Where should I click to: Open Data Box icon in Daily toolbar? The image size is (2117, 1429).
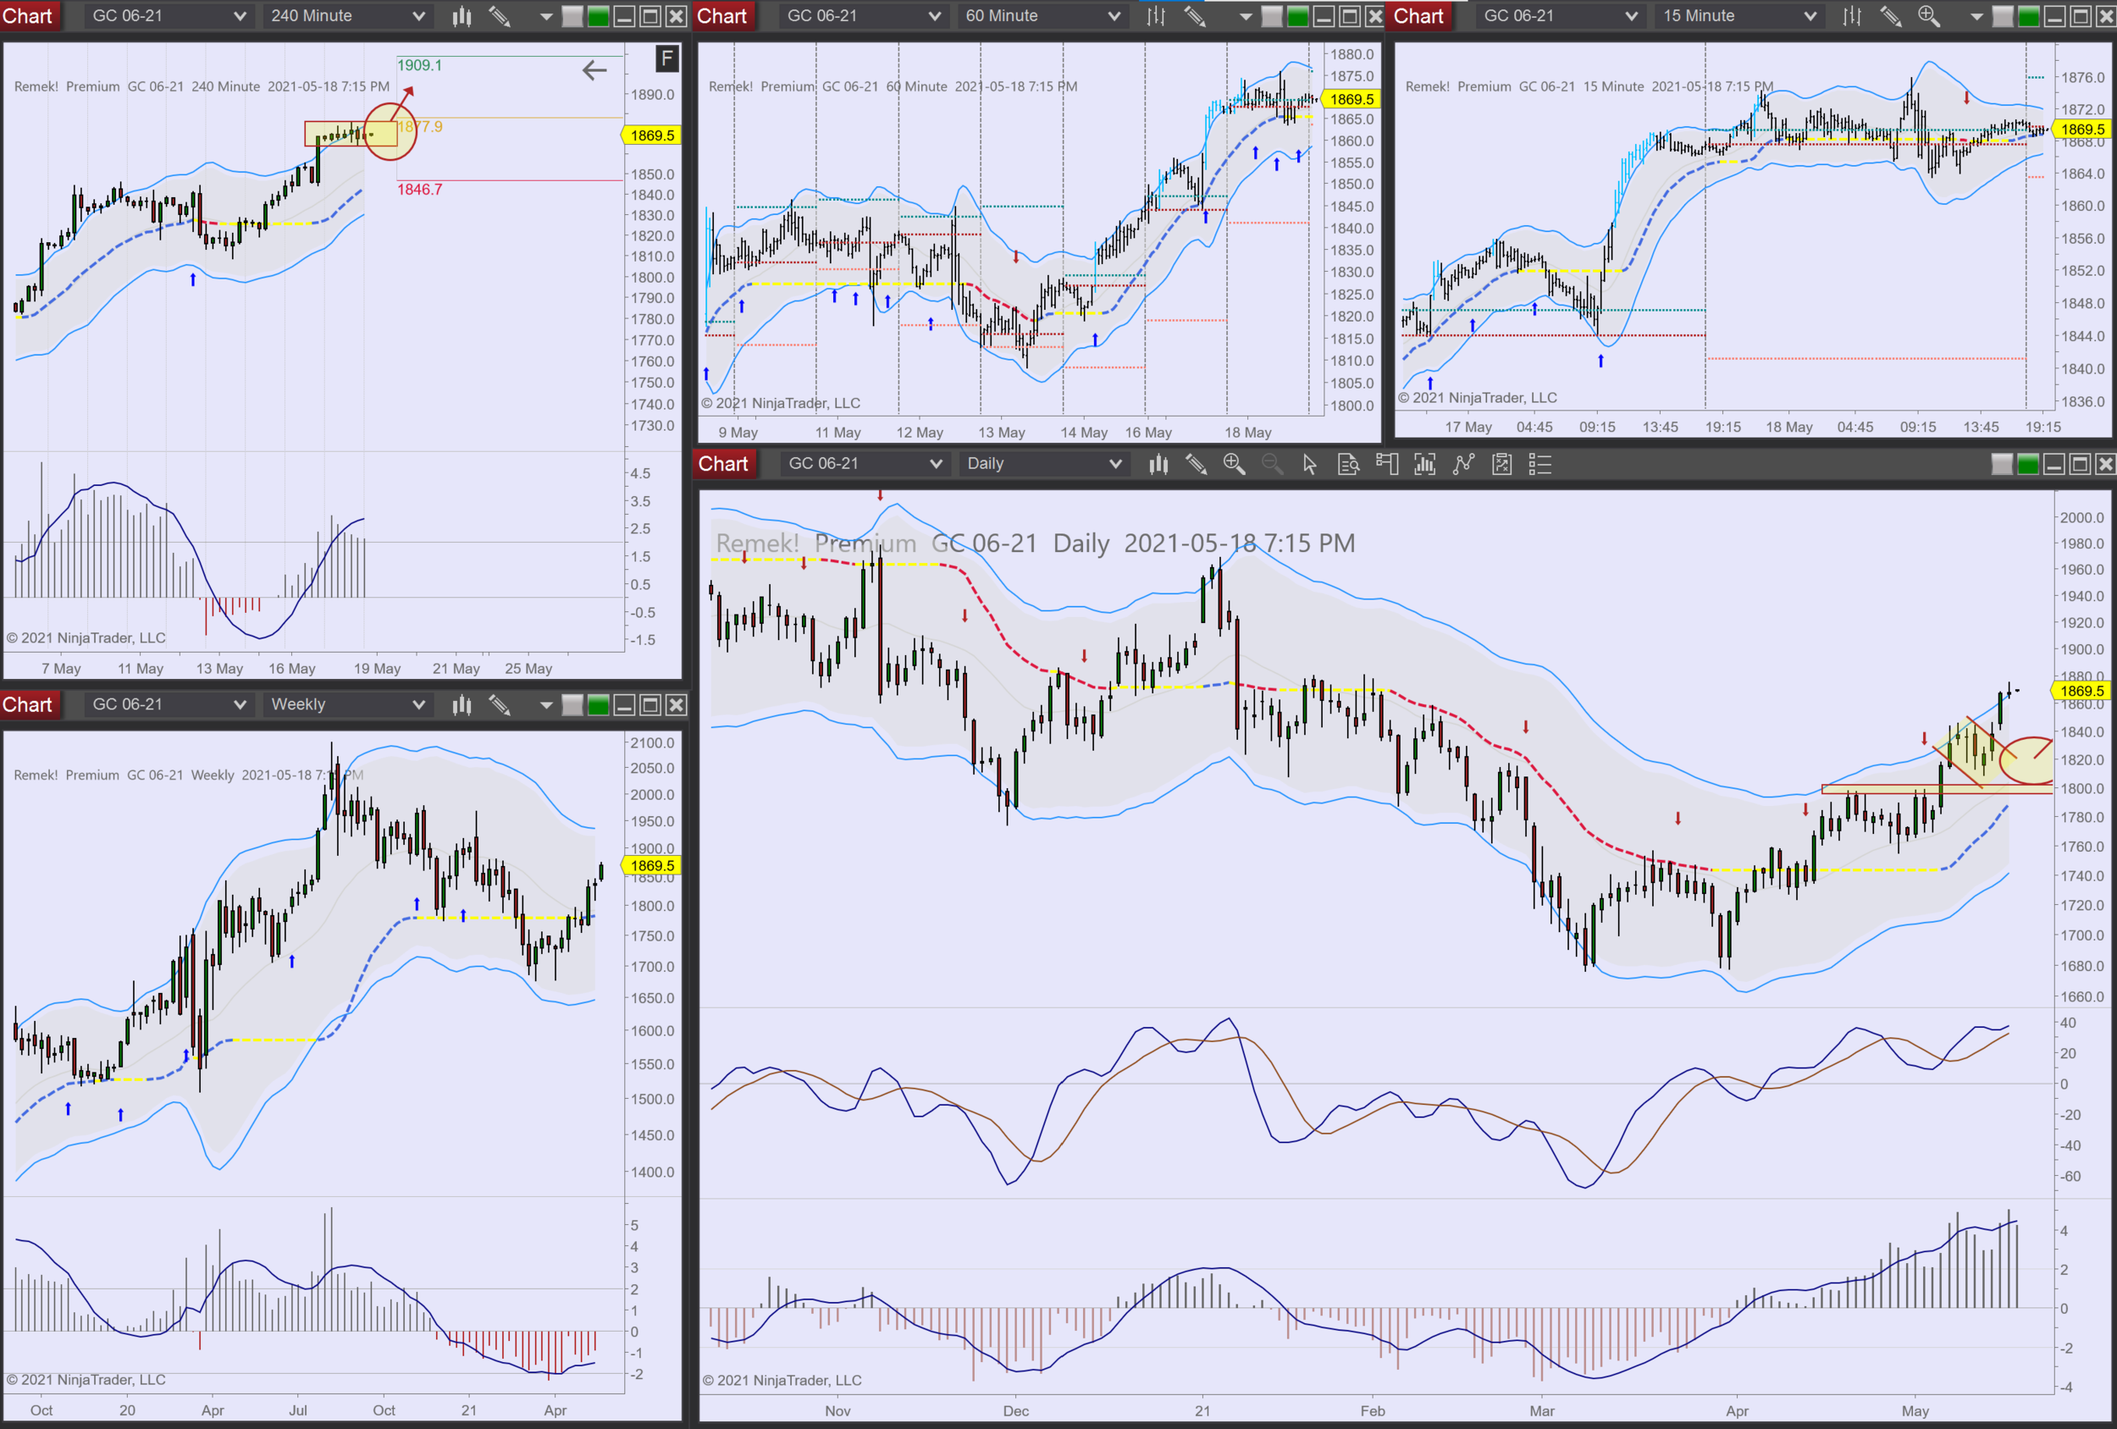coord(1348,465)
